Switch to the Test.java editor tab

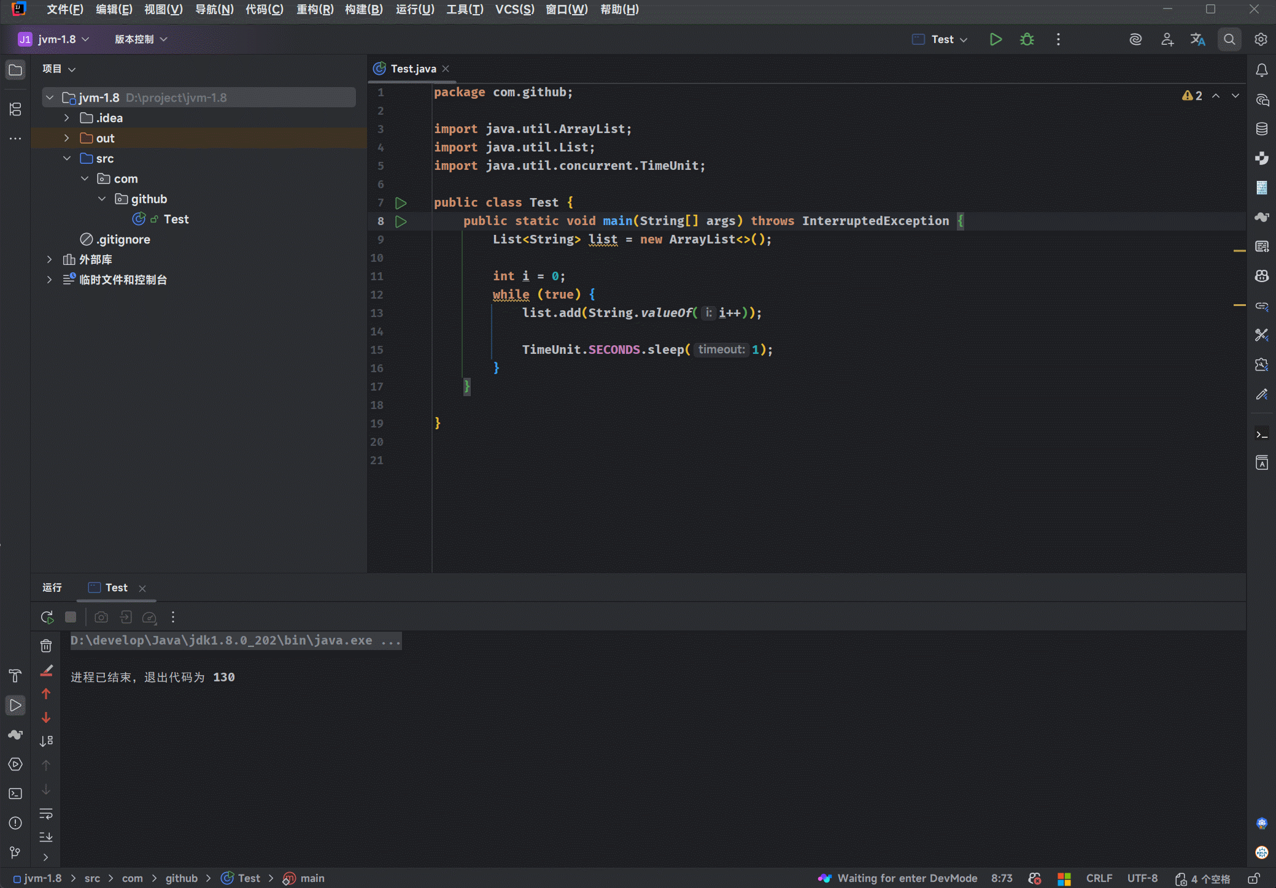pos(412,69)
